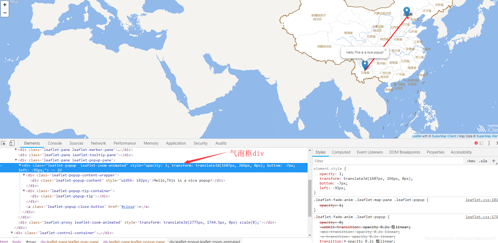Select the leaflet-proxy leaflet-zoom-animated div row
The height and width of the screenshot is (243, 498).
[147, 222]
